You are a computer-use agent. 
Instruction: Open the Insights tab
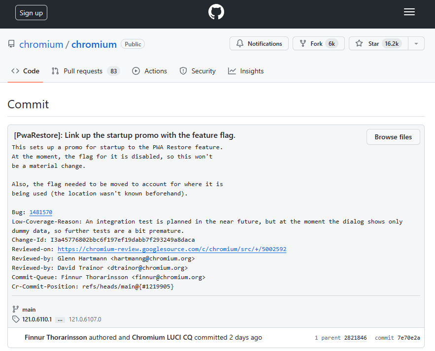click(x=246, y=71)
